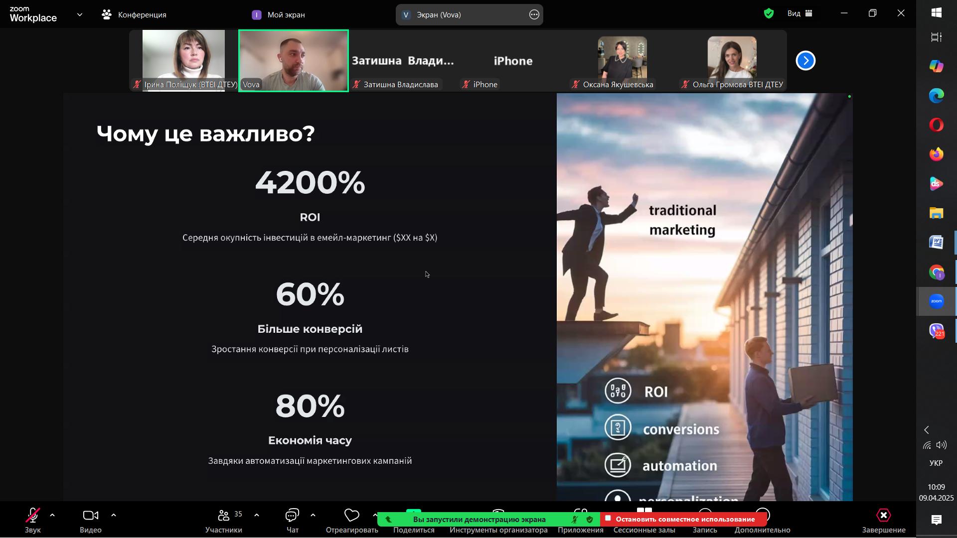Screen dimensions: 957x538
Task: Open the Чат chat panel
Action: tap(292, 516)
